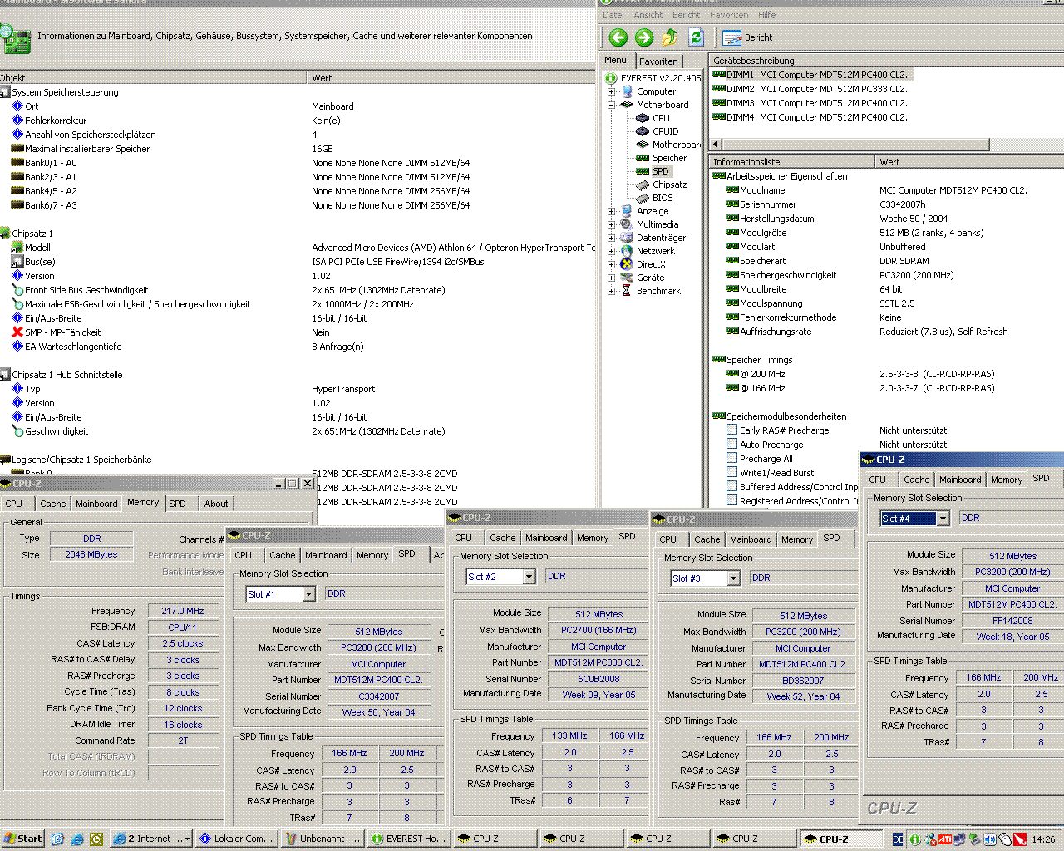This screenshot has width=1064, height=851.
Task: Click the Windows Start button
Action: [22, 839]
